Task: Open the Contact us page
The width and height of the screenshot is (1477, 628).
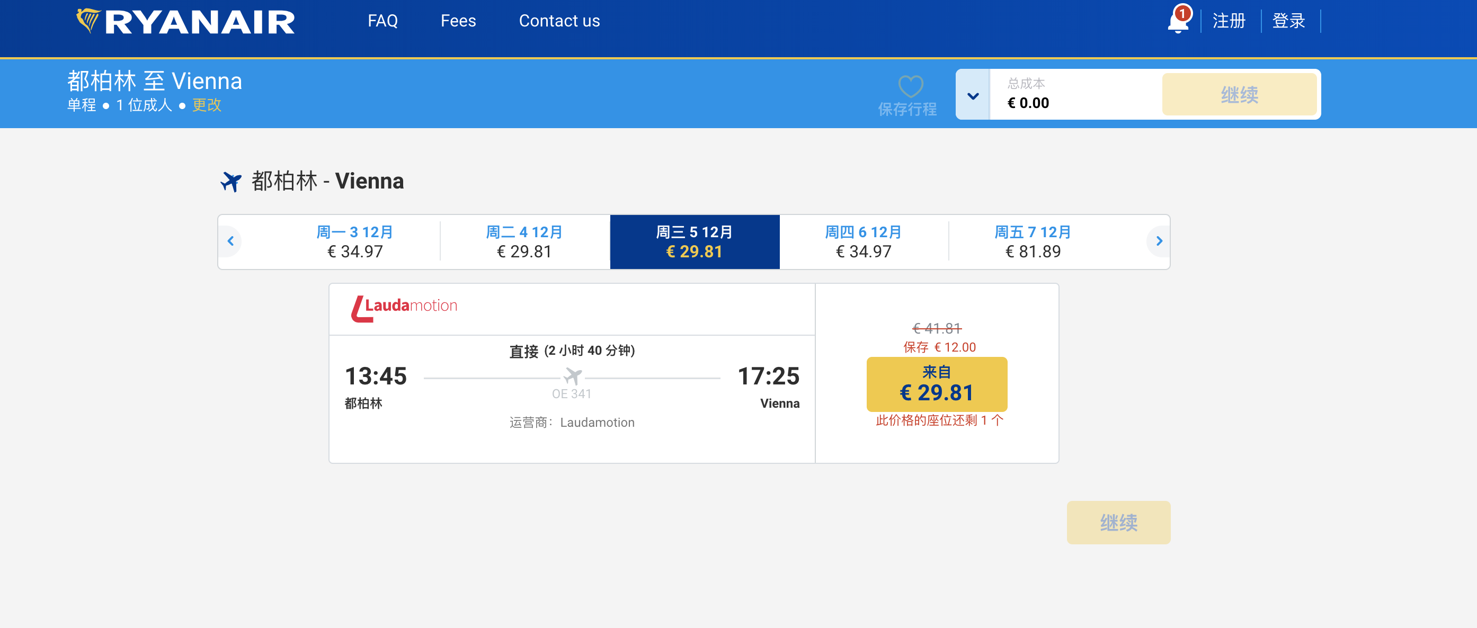Action: [x=559, y=21]
